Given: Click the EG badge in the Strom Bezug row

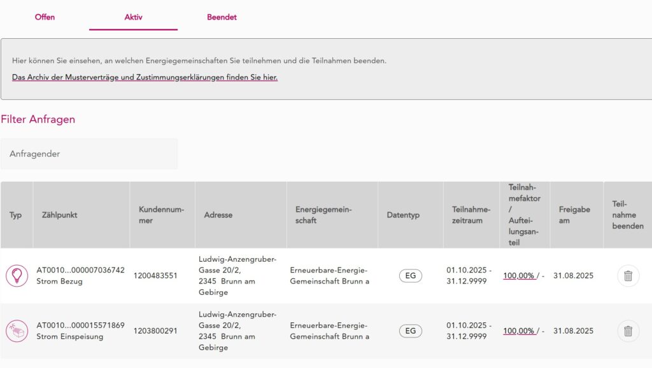Looking at the screenshot, I should pyautogui.click(x=410, y=276).
